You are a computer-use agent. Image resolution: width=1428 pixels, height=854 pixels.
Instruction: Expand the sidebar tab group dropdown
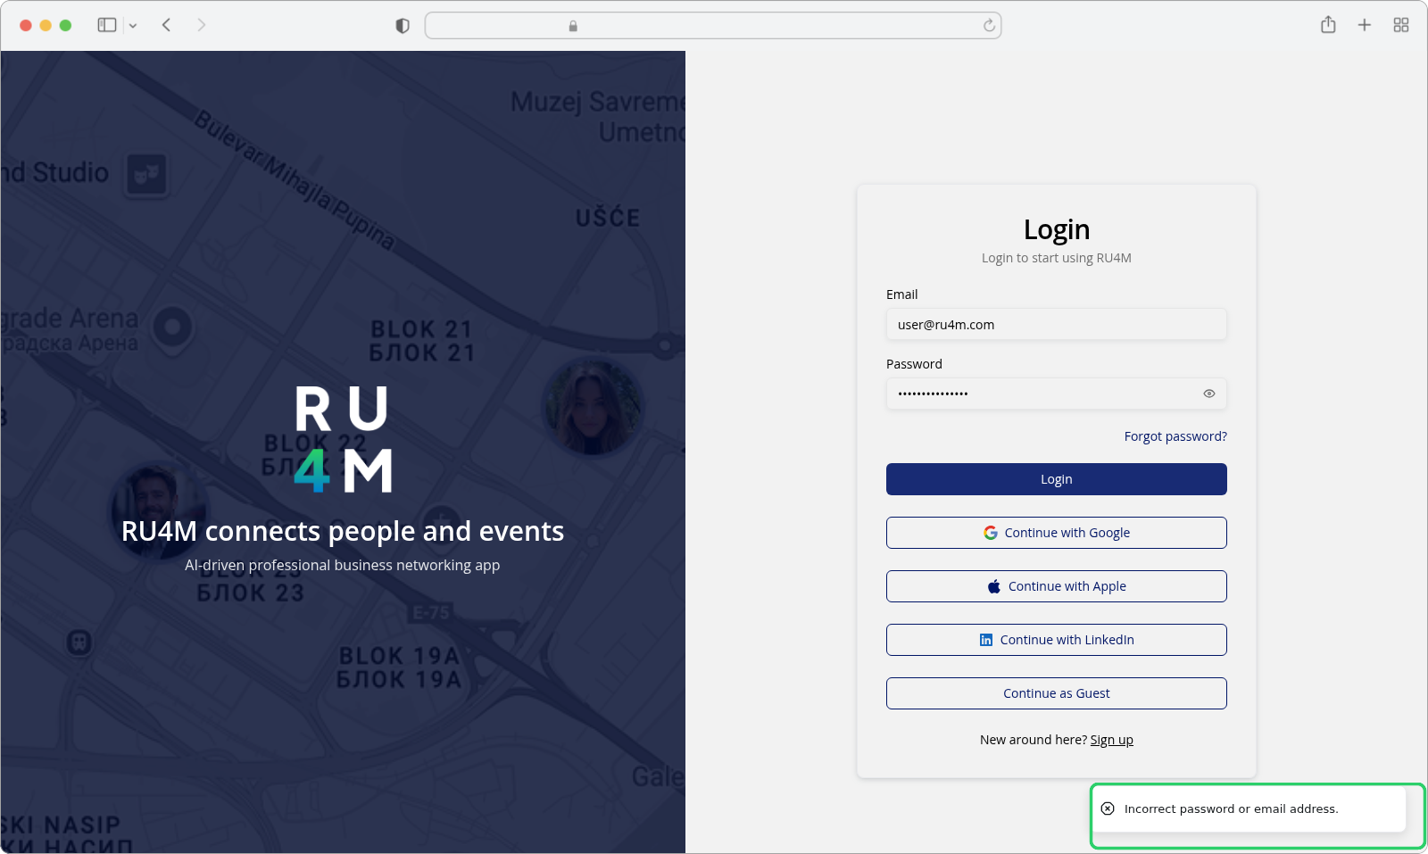point(133,26)
